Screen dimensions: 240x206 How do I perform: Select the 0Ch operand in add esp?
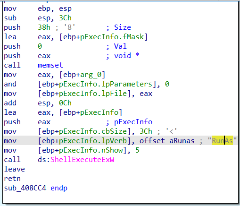click(x=65, y=103)
